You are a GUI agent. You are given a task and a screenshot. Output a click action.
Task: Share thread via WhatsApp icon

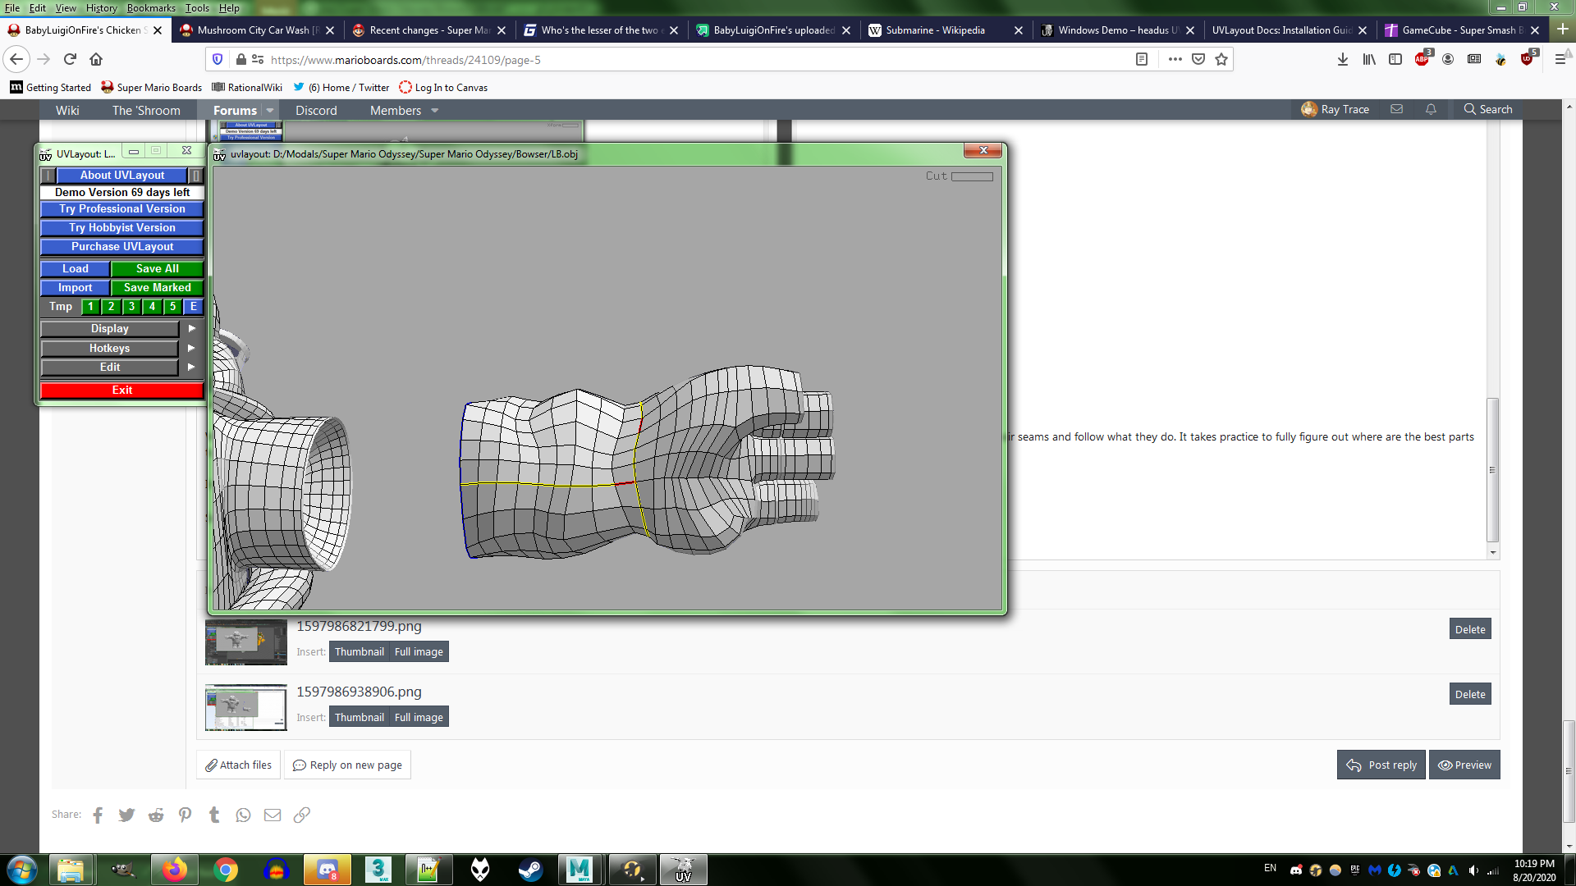pyautogui.click(x=243, y=815)
